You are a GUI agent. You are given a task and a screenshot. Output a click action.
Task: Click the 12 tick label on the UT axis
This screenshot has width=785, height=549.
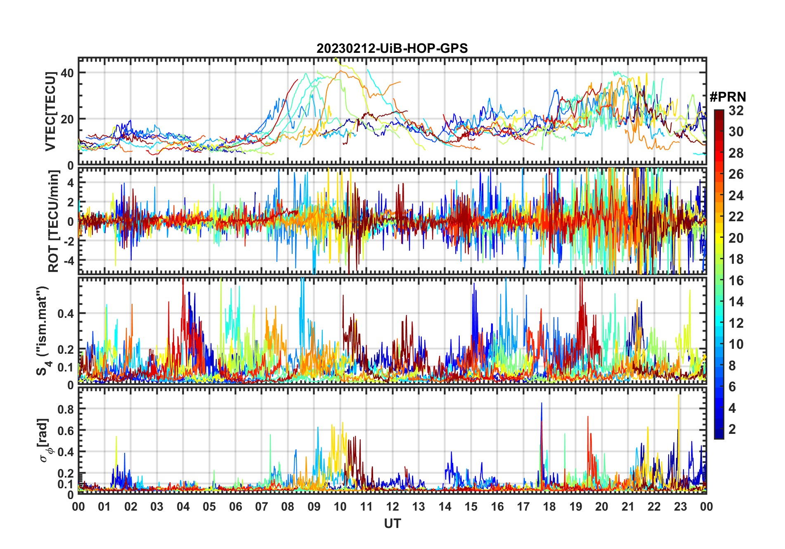(392, 506)
